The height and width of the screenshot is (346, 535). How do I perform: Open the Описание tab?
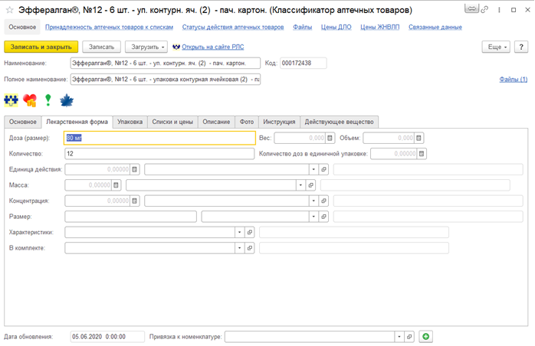click(216, 122)
